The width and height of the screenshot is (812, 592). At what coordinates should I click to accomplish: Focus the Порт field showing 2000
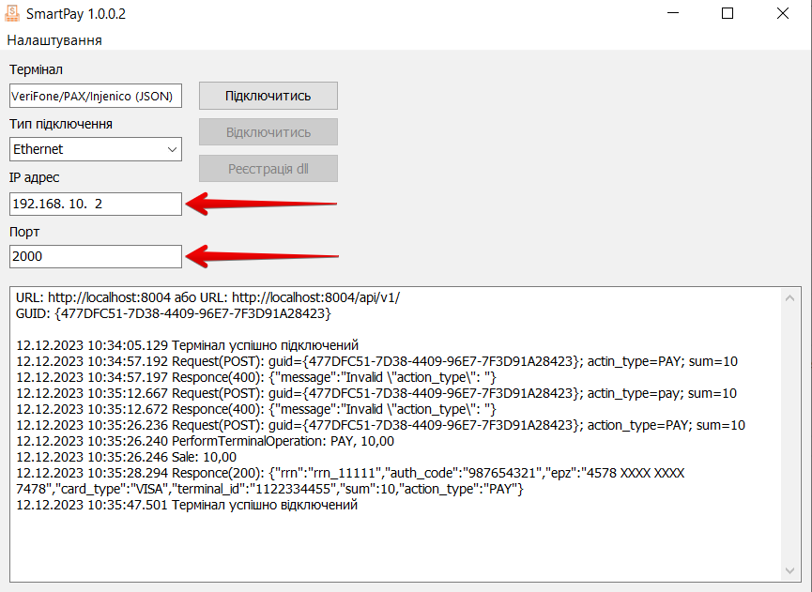click(x=95, y=256)
